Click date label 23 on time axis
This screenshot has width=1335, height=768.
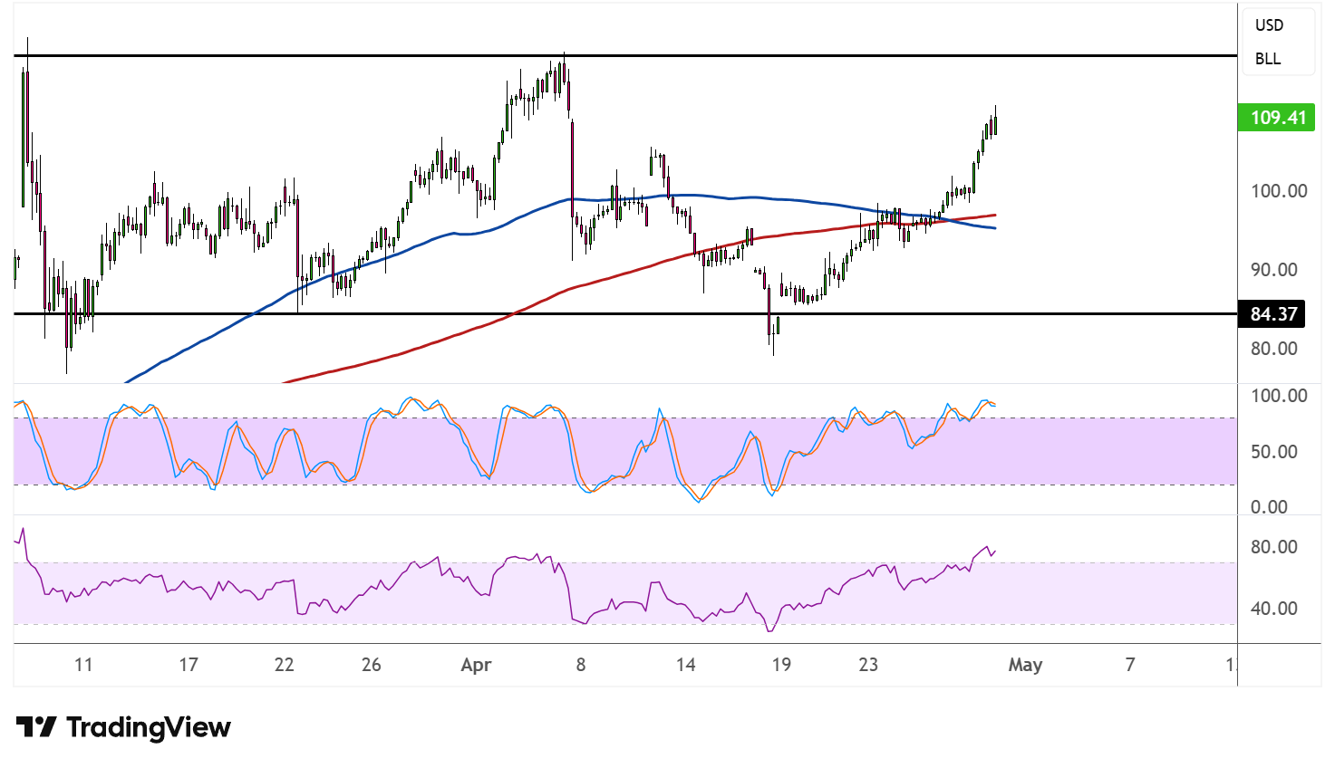click(x=868, y=665)
